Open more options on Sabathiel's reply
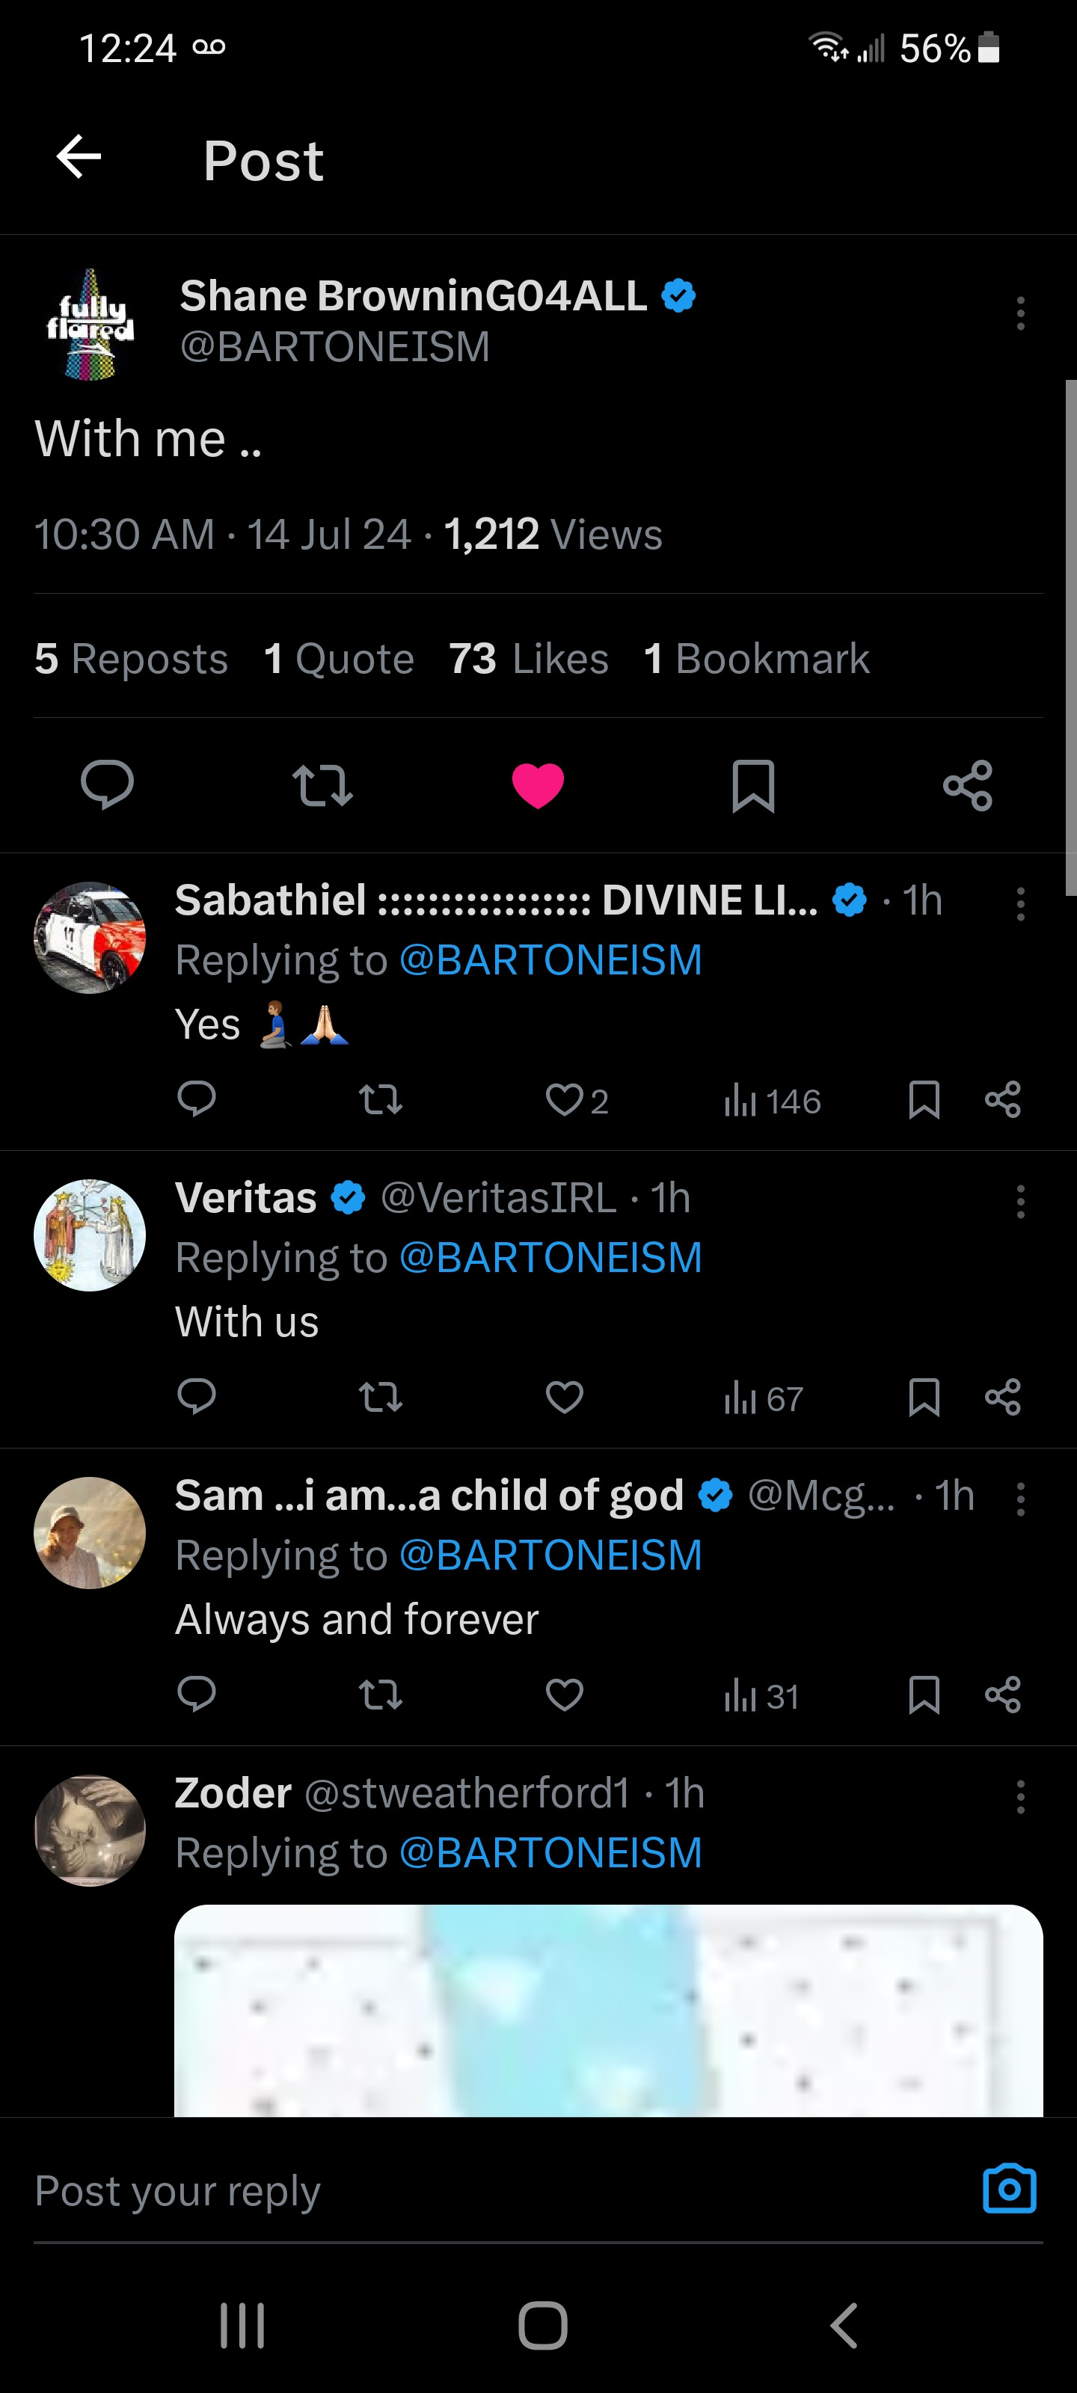1077x2393 pixels. tap(1020, 903)
